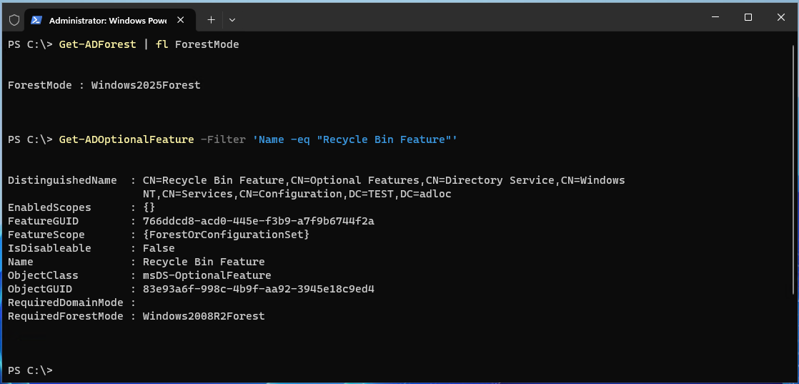
Task: Click the Windows2025Forest output value
Action: point(146,85)
